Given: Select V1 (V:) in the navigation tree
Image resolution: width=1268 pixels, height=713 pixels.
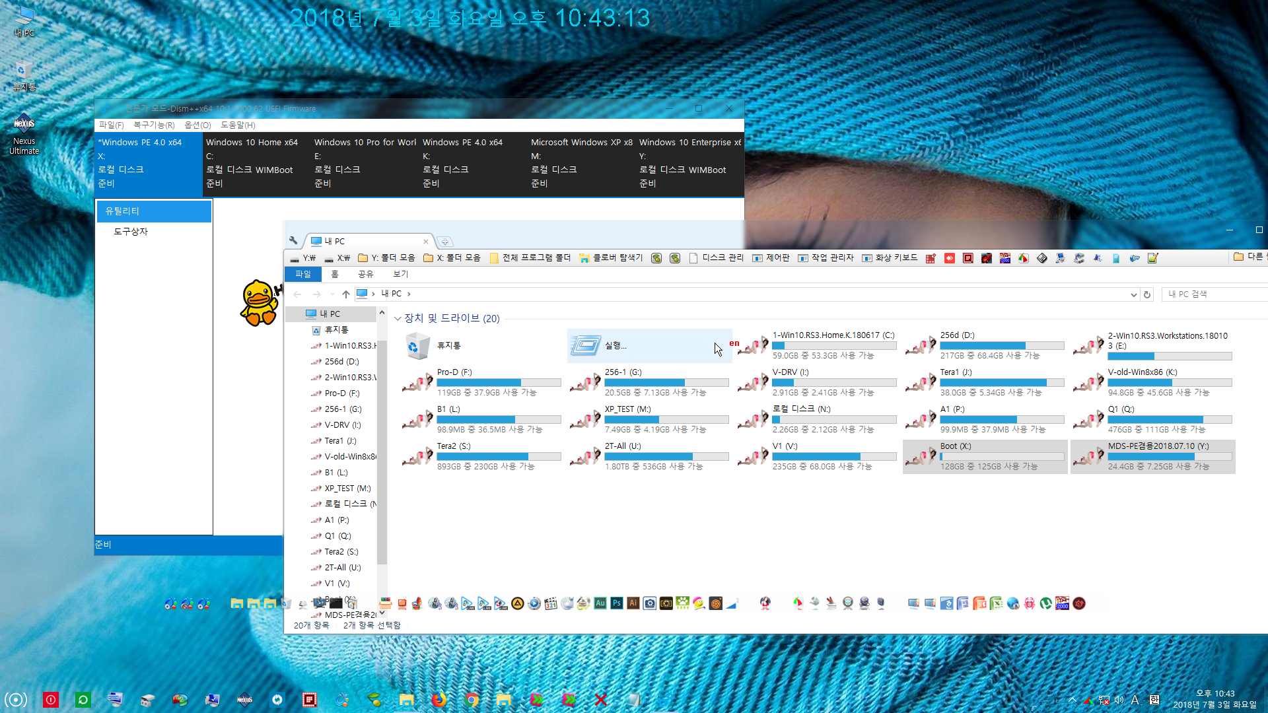Looking at the screenshot, I should tap(337, 584).
